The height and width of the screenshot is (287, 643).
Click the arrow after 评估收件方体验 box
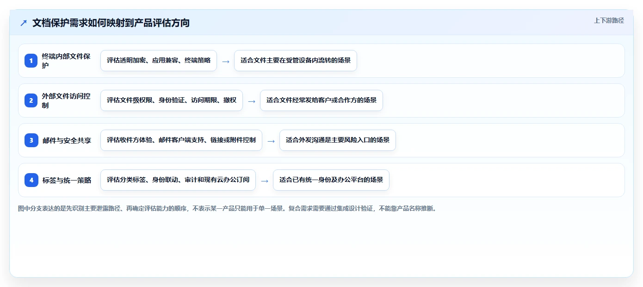(271, 141)
